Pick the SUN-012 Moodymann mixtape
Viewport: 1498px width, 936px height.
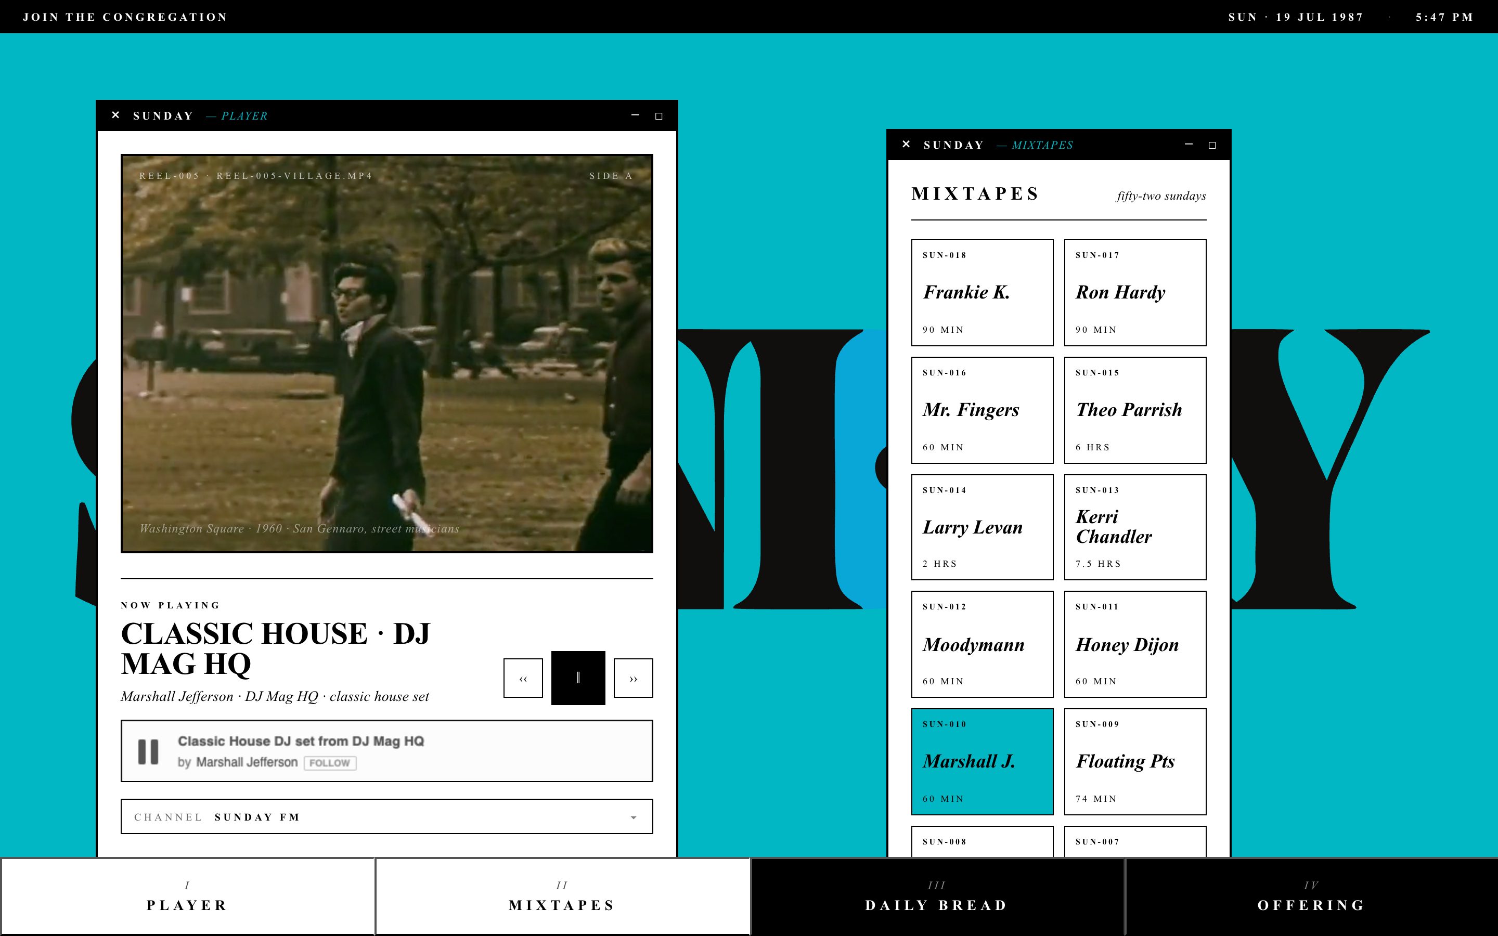click(x=982, y=644)
